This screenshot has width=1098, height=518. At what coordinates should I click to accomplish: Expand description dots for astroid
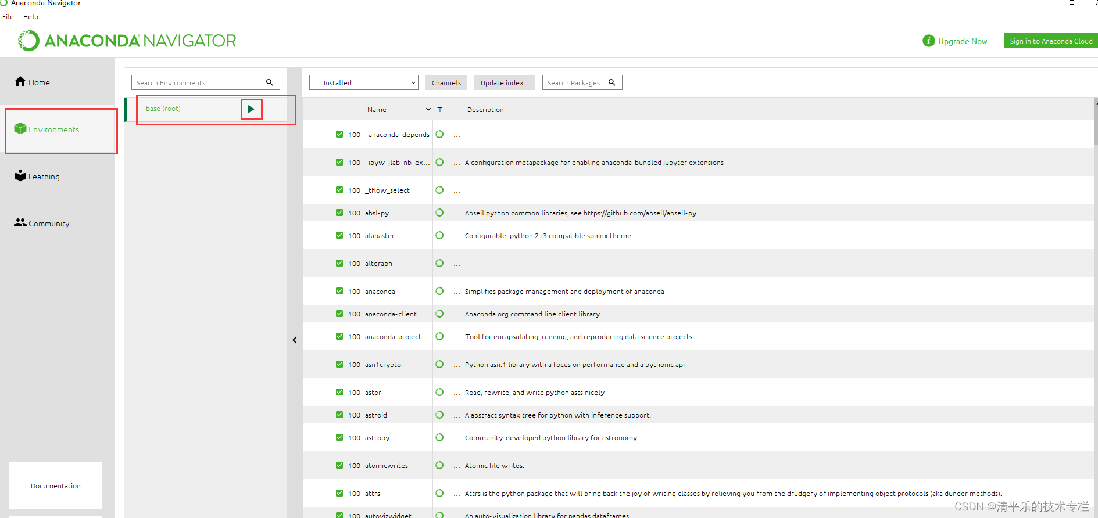(457, 415)
